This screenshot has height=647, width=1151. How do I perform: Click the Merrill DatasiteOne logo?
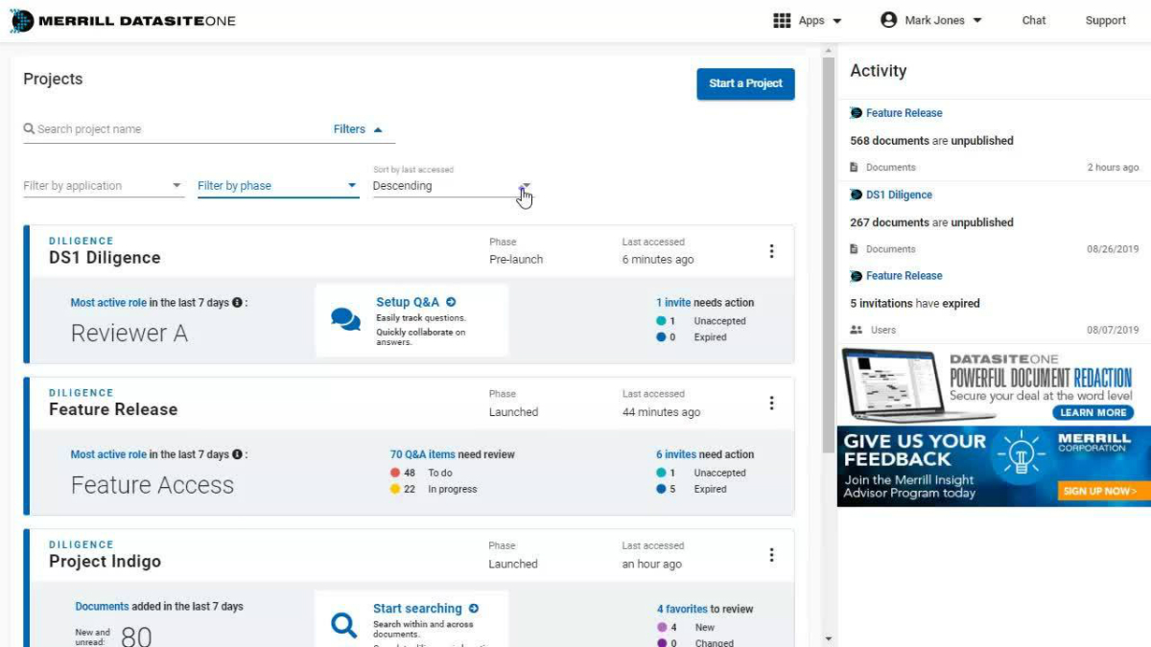(x=123, y=20)
